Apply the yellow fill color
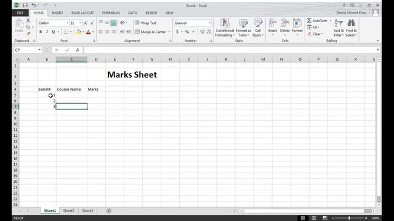Image resolution: width=394 pixels, height=221 pixels. (x=78, y=32)
